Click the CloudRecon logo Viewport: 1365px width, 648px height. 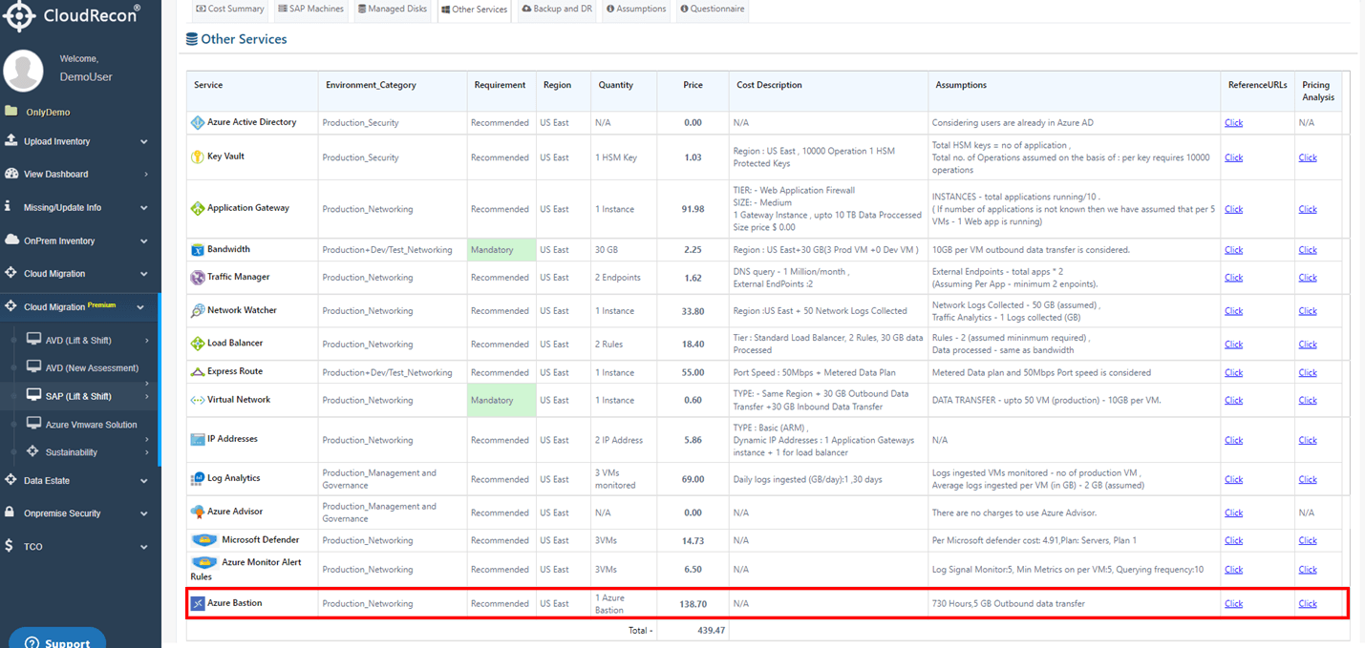(x=73, y=14)
